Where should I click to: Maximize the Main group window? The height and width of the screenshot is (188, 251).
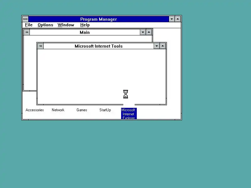coord(149,32)
